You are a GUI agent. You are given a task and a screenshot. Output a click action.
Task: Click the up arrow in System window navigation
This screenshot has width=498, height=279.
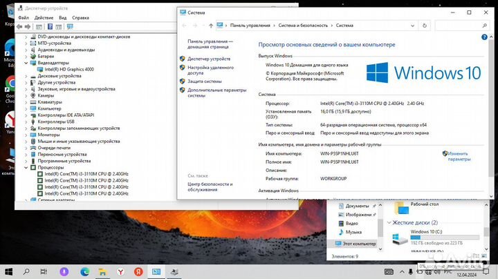pyautogui.click(x=211, y=26)
